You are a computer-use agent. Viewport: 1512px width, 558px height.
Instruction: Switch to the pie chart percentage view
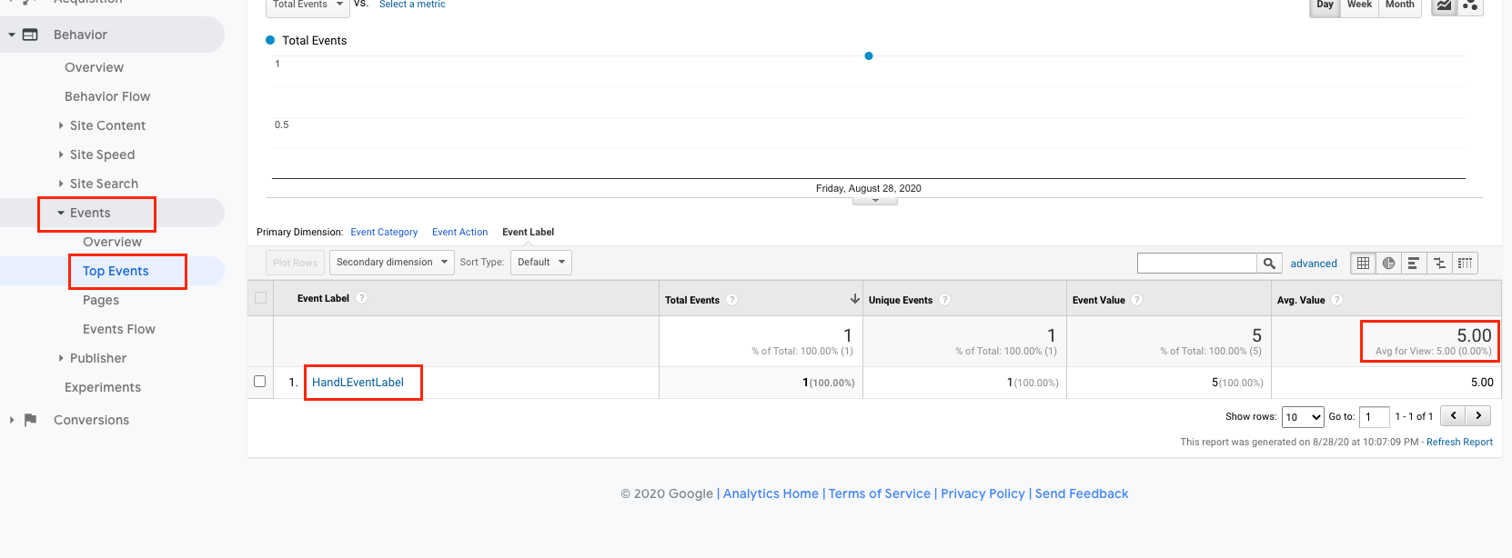click(x=1388, y=264)
